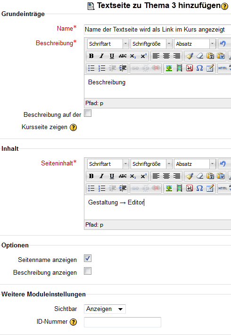Viewport: 231px width, 335px height.
Task: Toggle underline in Beschreibung editor
Action: 112,56
